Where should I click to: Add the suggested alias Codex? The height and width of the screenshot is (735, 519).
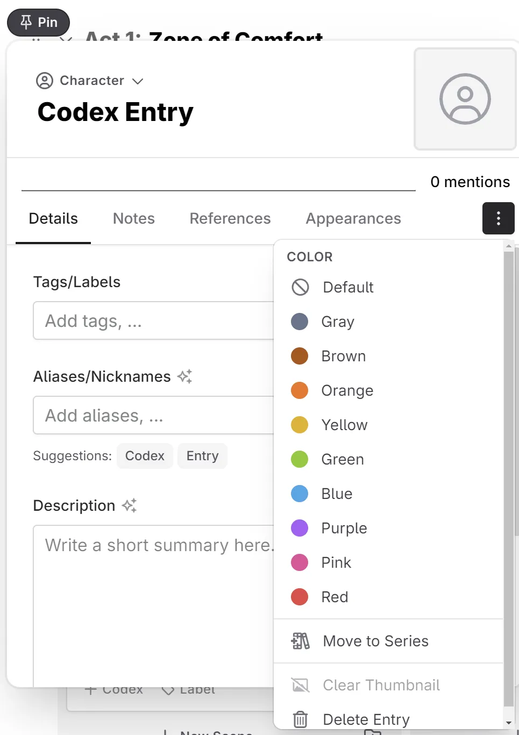144,455
